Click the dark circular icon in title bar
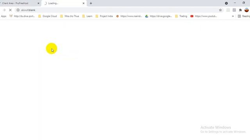 (226, 3)
